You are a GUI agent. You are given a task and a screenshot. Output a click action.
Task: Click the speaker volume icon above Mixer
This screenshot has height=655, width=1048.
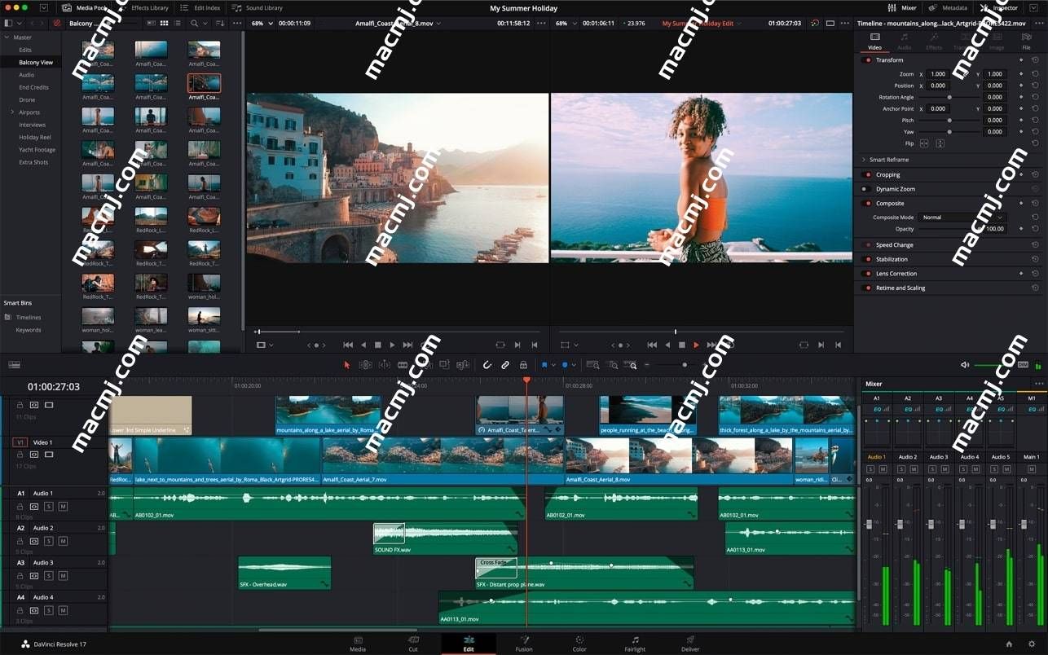coord(965,365)
